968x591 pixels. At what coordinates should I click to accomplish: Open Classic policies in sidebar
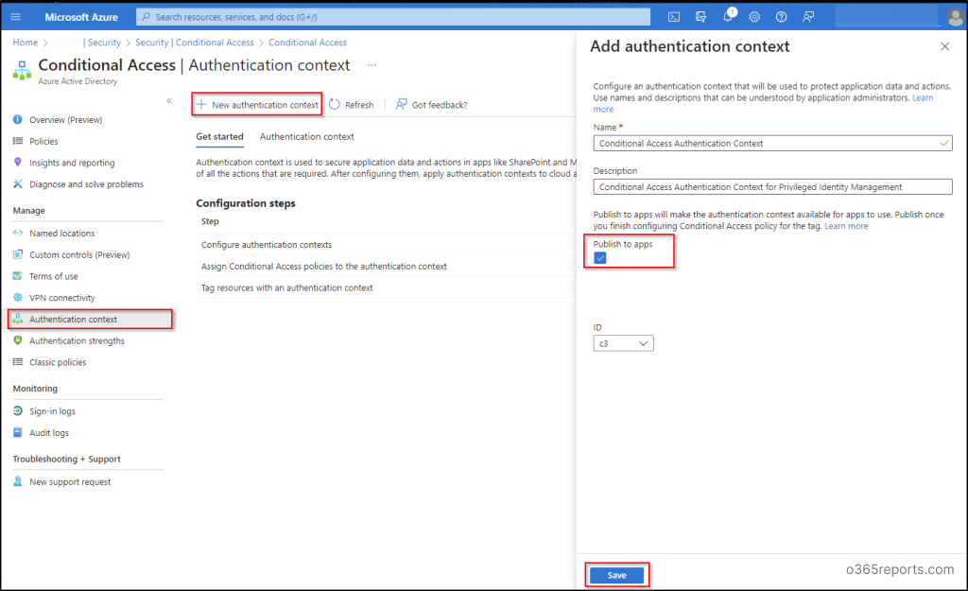pos(58,362)
